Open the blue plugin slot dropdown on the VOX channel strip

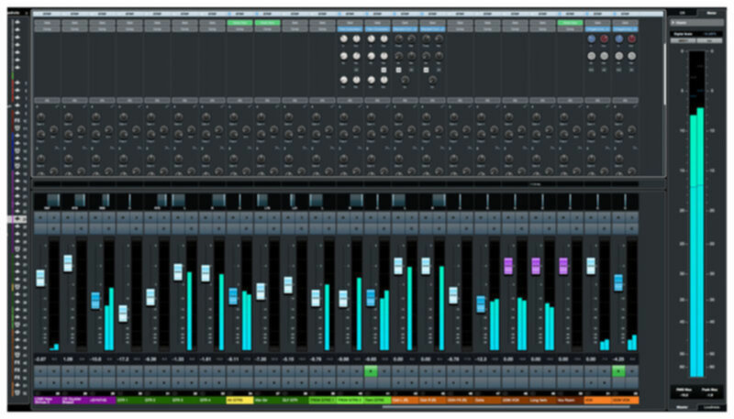598,30
